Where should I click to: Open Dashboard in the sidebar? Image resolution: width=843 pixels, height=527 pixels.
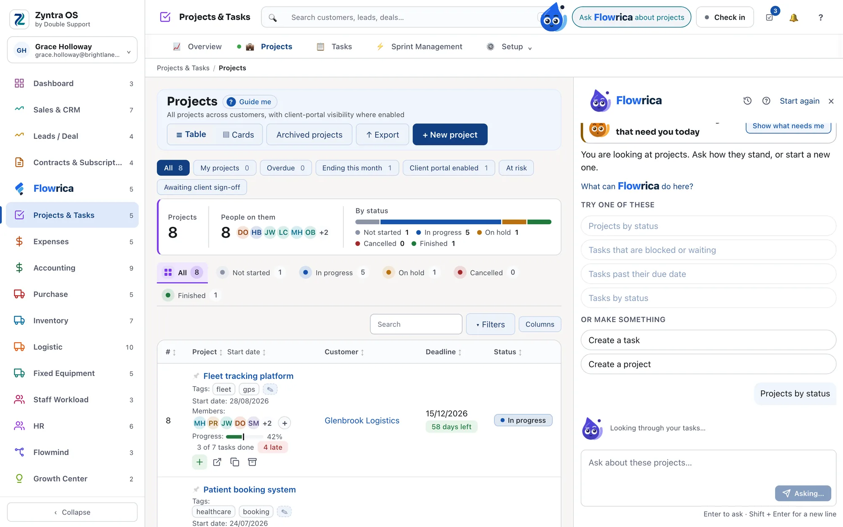[72, 83]
